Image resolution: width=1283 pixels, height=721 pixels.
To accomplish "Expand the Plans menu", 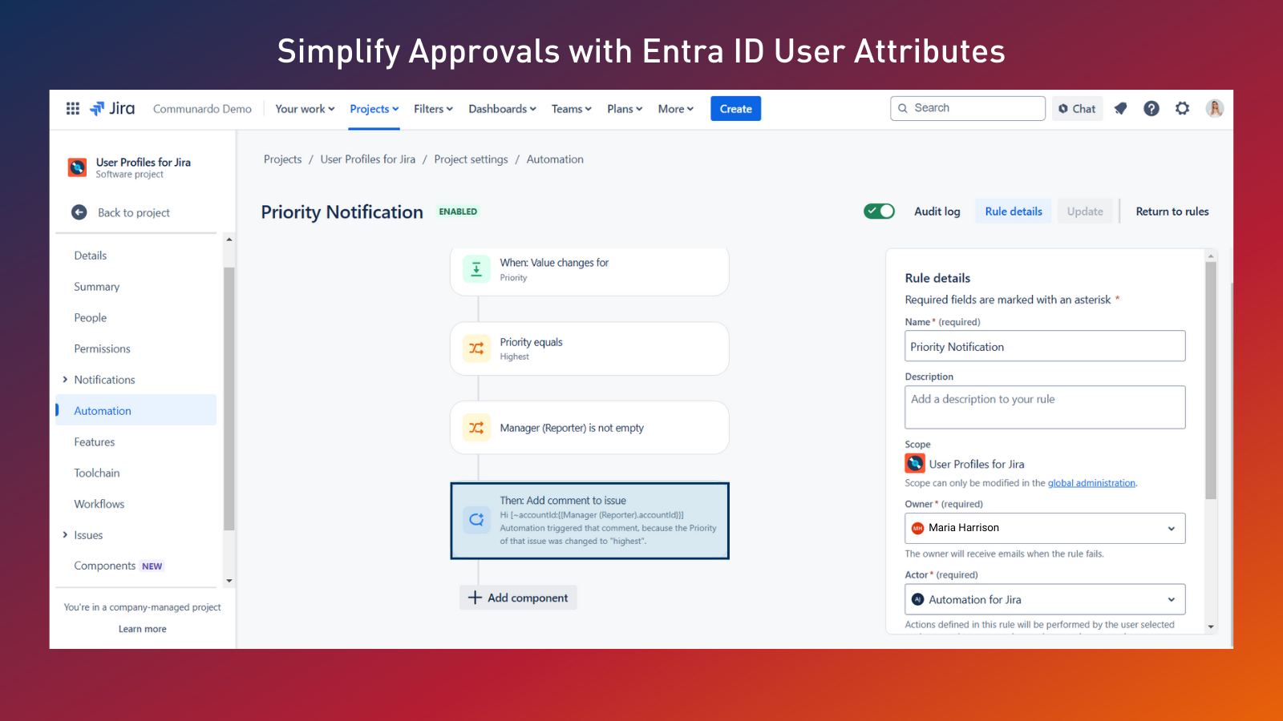I will (x=625, y=109).
